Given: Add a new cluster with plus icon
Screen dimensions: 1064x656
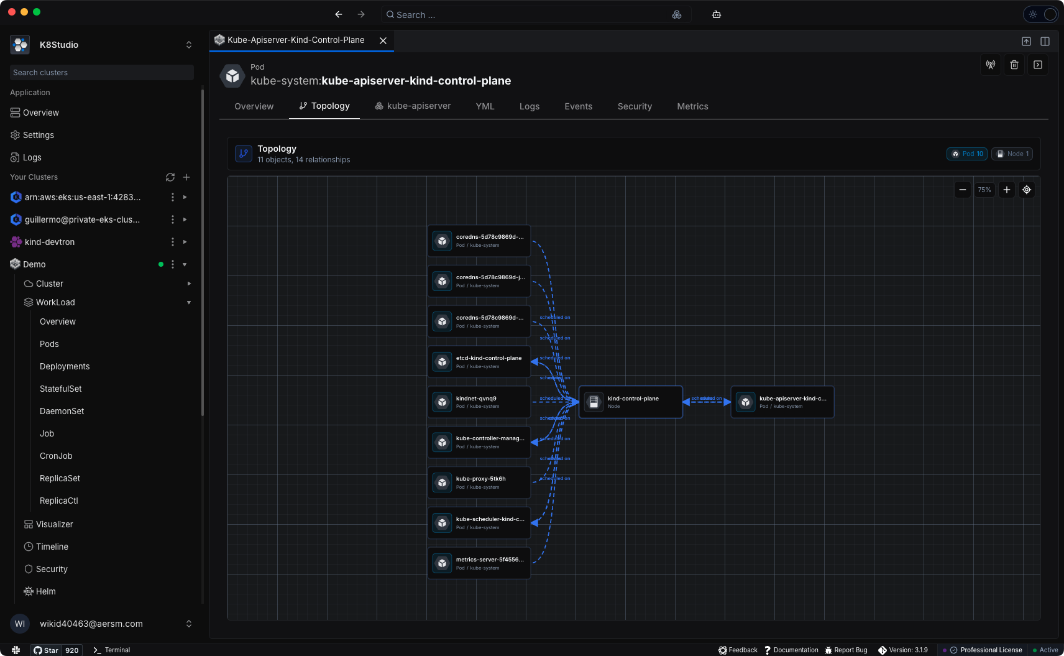Looking at the screenshot, I should [186, 177].
